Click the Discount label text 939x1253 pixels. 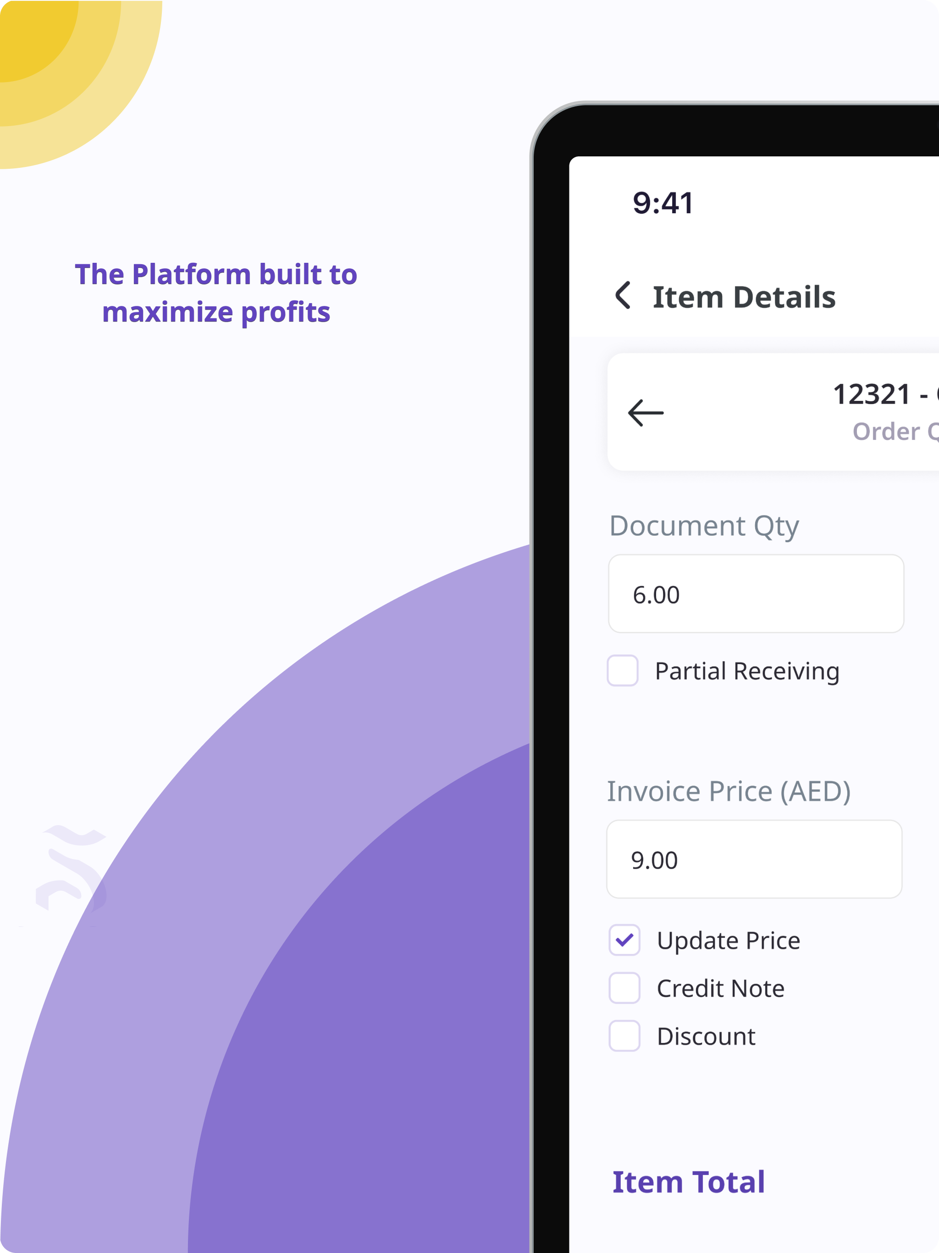(x=706, y=1037)
